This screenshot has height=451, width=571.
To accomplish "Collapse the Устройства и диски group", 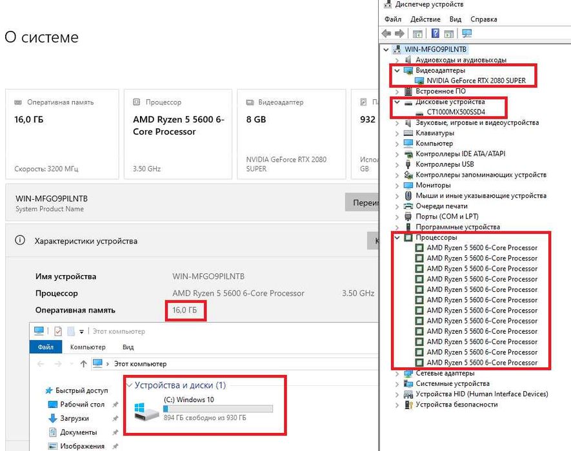I will pyautogui.click(x=129, y=385).
